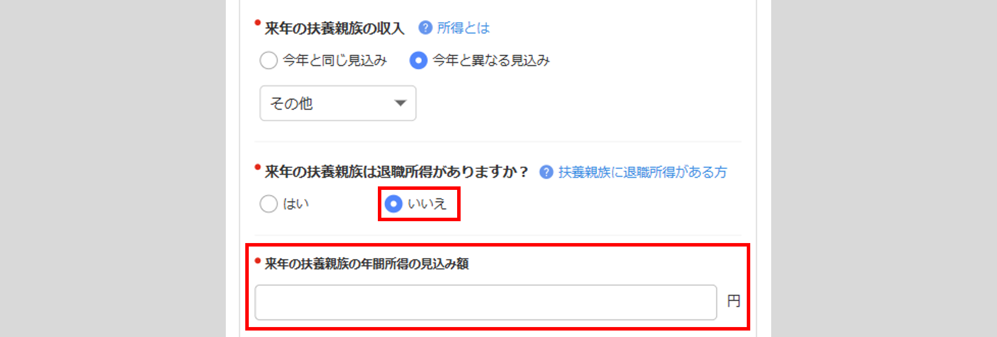Focus the 年間所得の見込み額 input field
Viewport: 997px width, 337px height.
point(486,302)
